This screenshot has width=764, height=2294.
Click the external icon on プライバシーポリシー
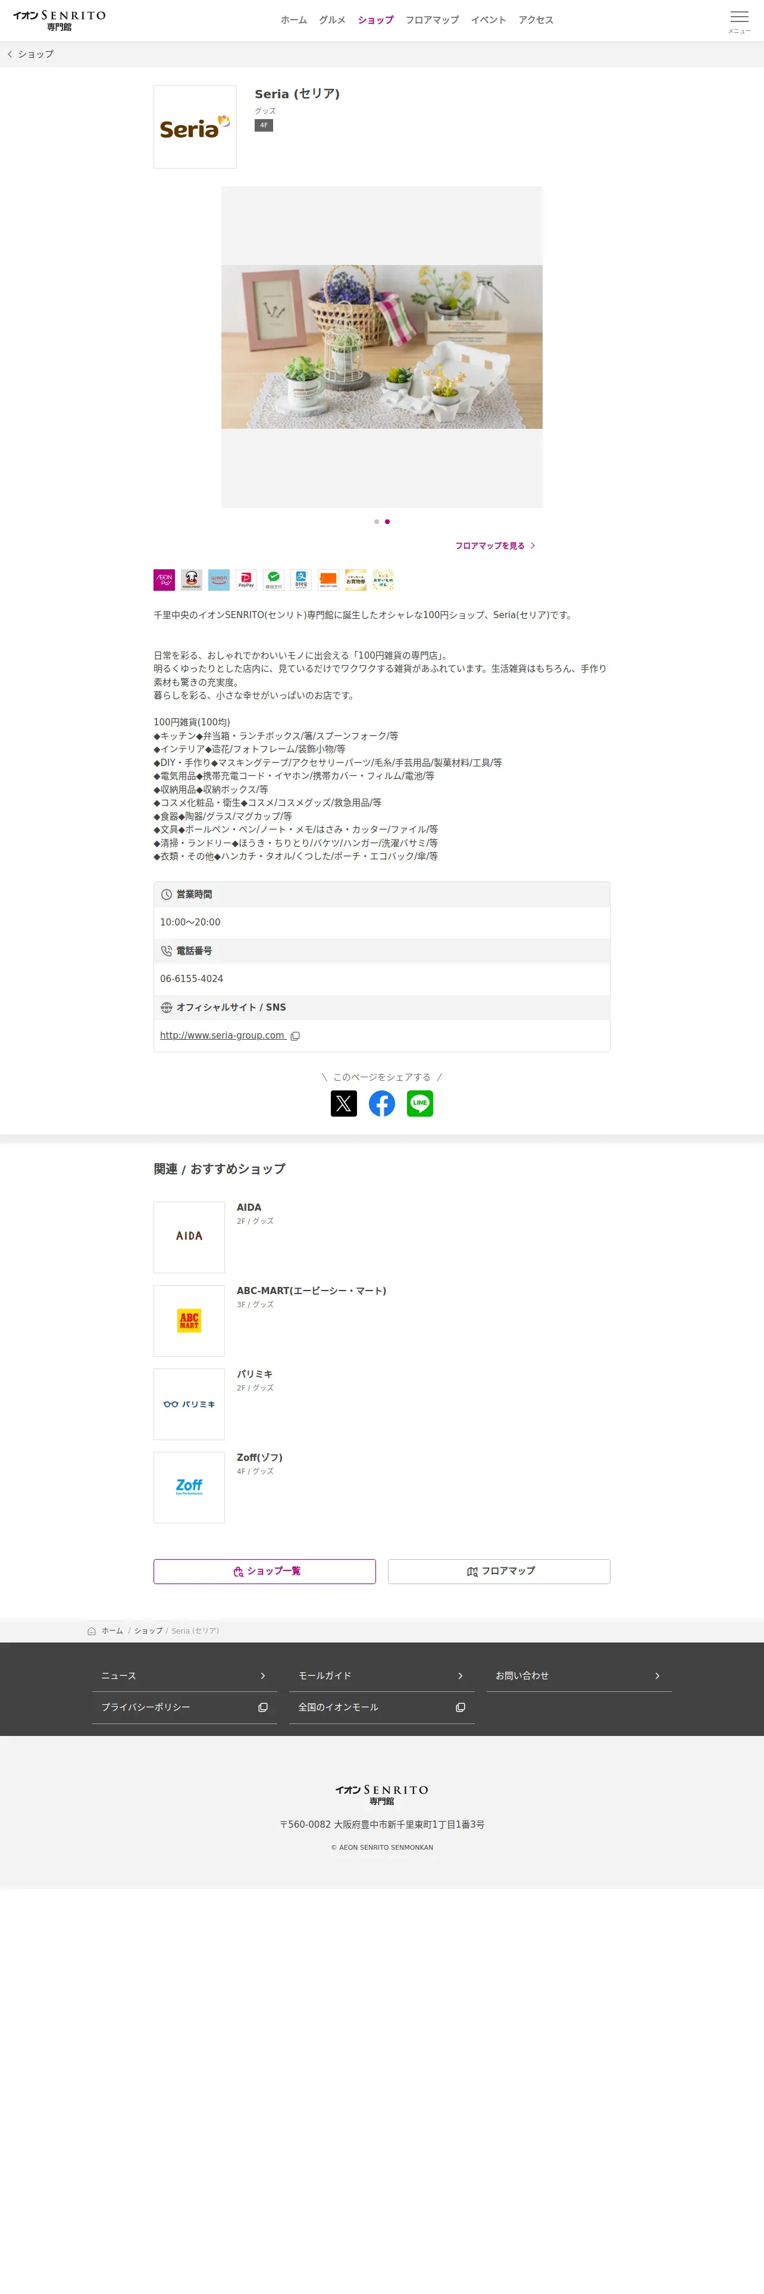[x=262, y=1707]
